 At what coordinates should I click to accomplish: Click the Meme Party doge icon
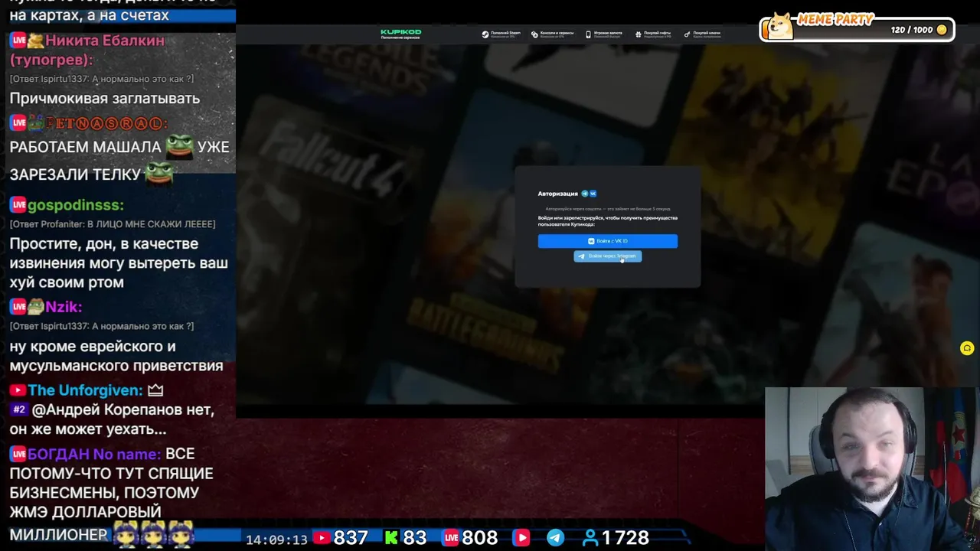[779, 25]
